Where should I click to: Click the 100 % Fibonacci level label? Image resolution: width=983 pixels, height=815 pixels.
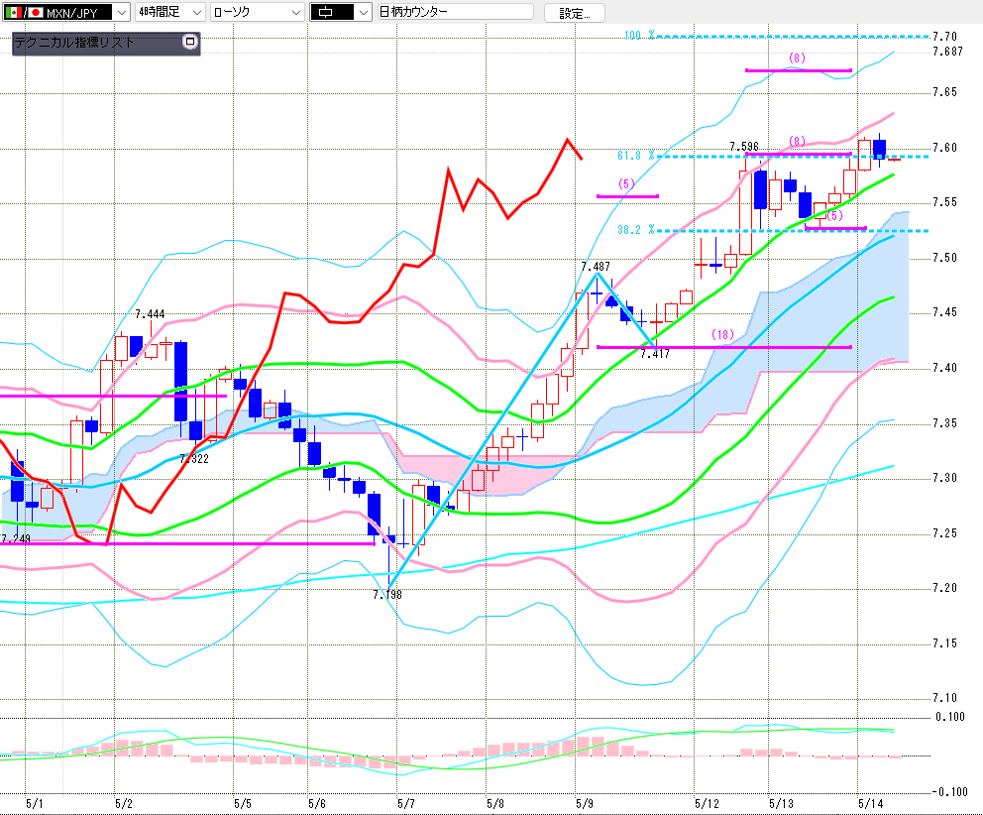point(639,35)
